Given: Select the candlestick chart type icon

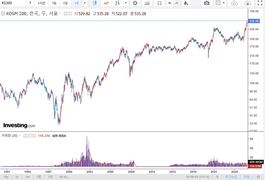Looking at the screenshot, I should coord(95,3).
